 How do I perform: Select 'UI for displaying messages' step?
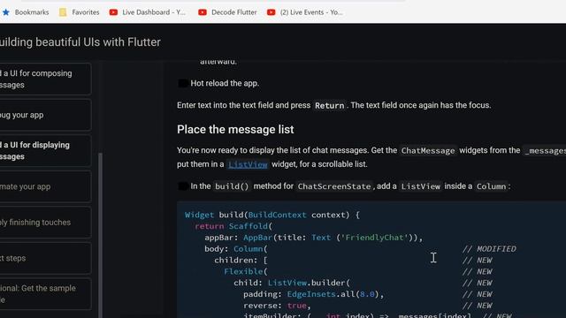tap(45, 151)
